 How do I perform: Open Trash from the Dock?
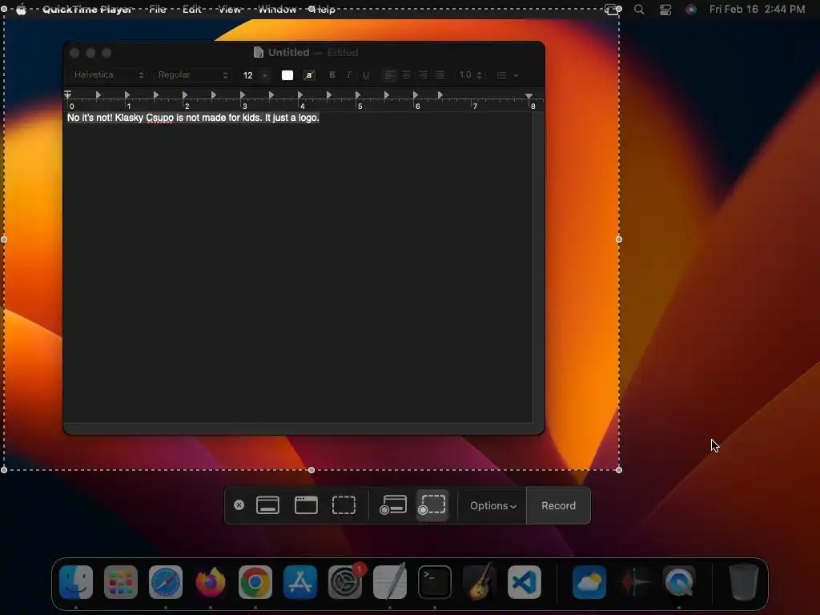point(744,582)
